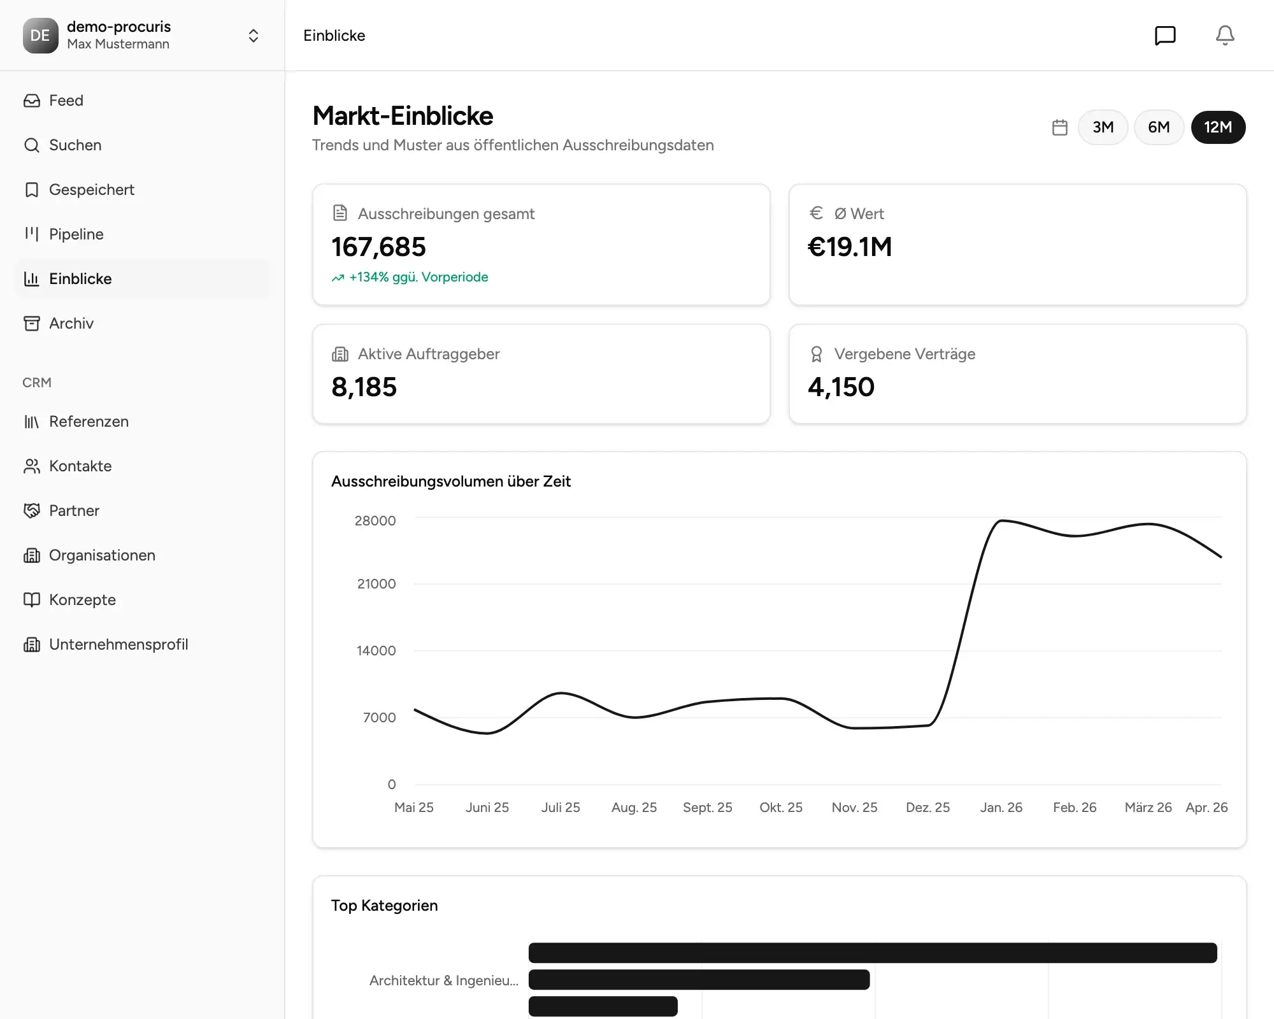Open Gespeichert in the sidebar
Image resolution: width=1274 pixels, height=1019 pixels.
tap(143, 190)
